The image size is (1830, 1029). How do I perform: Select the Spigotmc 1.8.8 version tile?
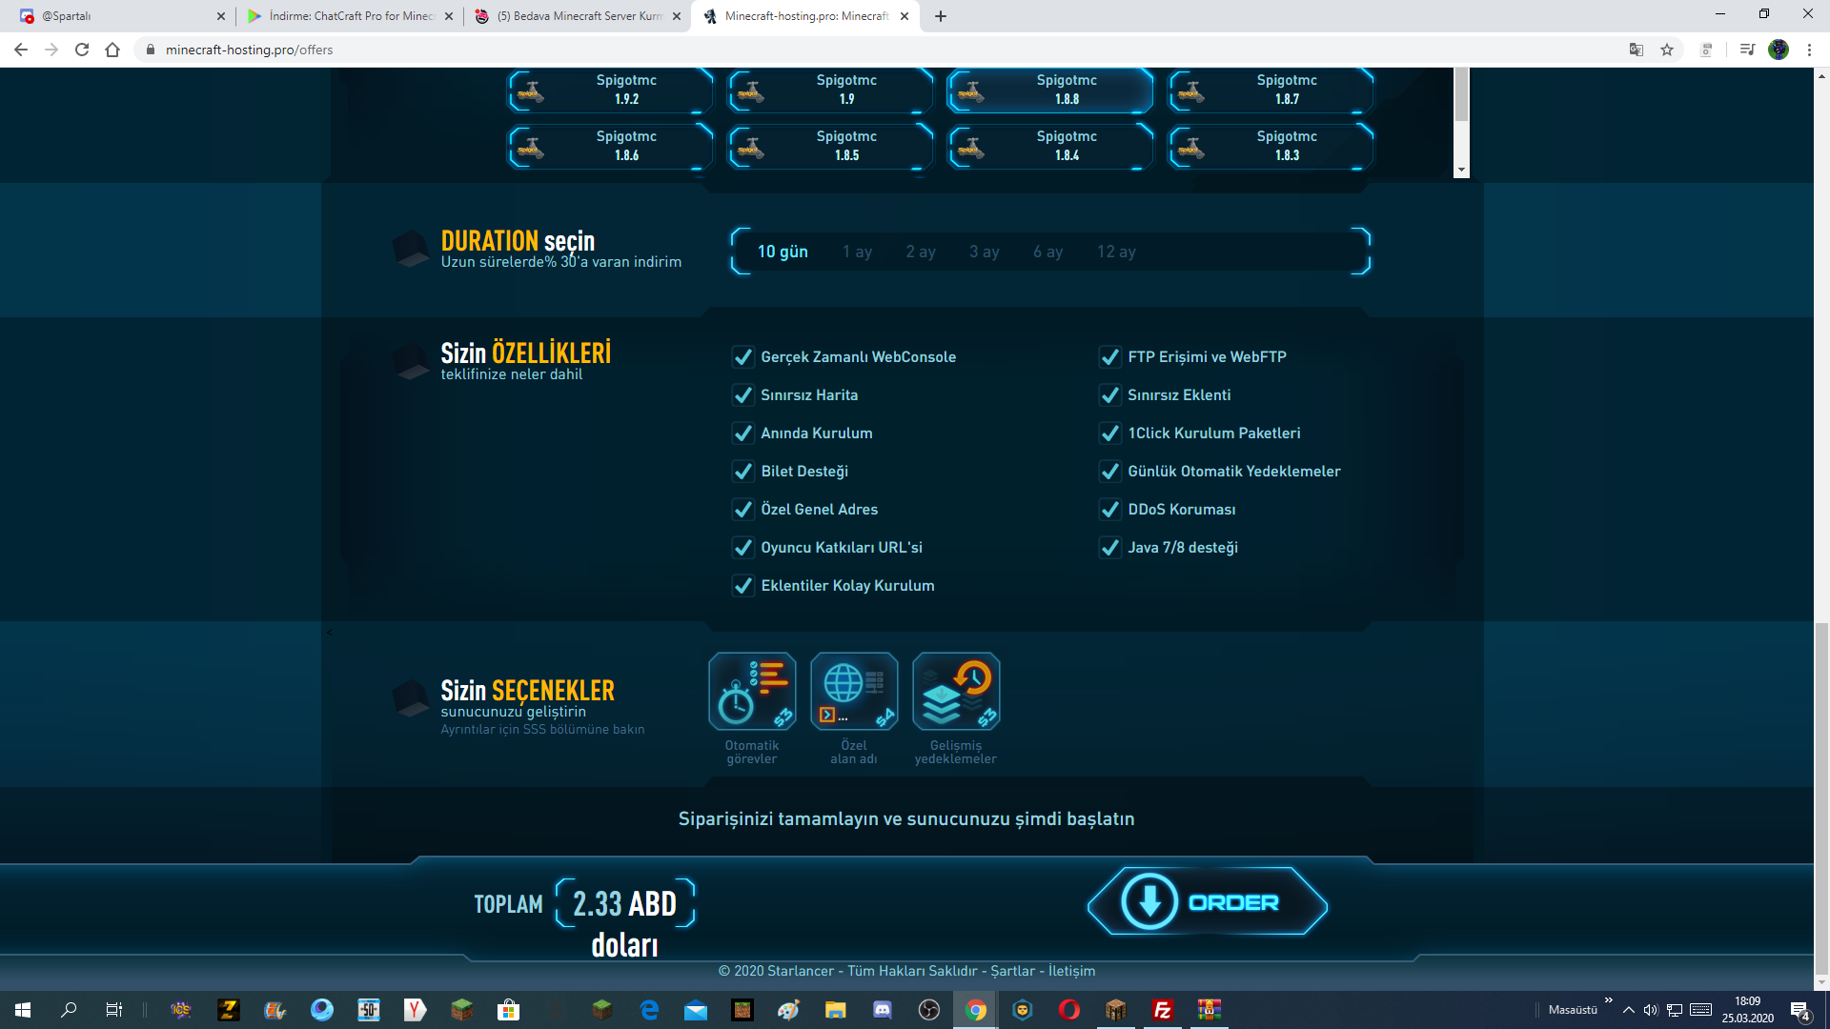(x=1050, y=91)
